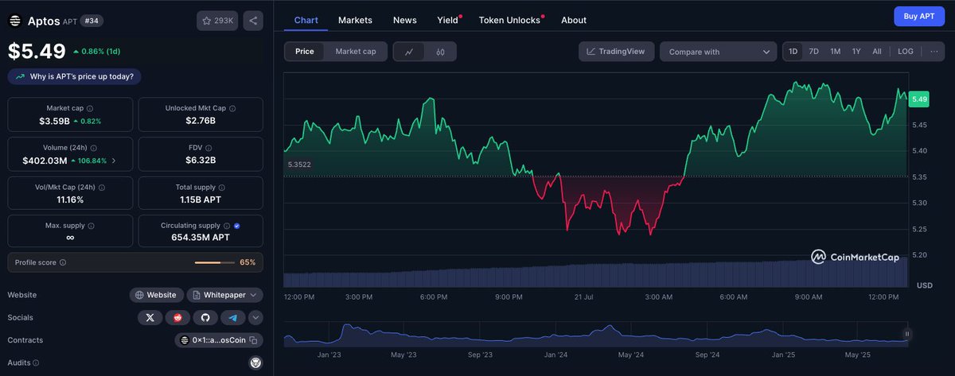Set chart range to 1Y
955x376 pixels.
point(856,52)
